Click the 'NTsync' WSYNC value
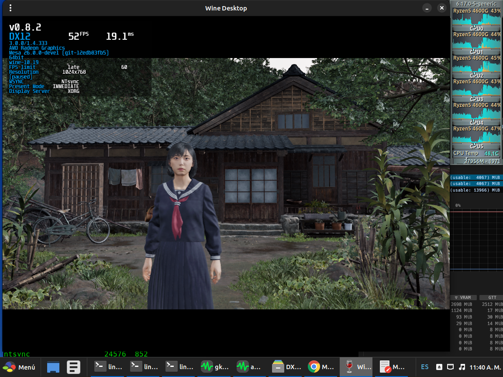The height and width of the screenshot is (377, 503). (70, 82)
